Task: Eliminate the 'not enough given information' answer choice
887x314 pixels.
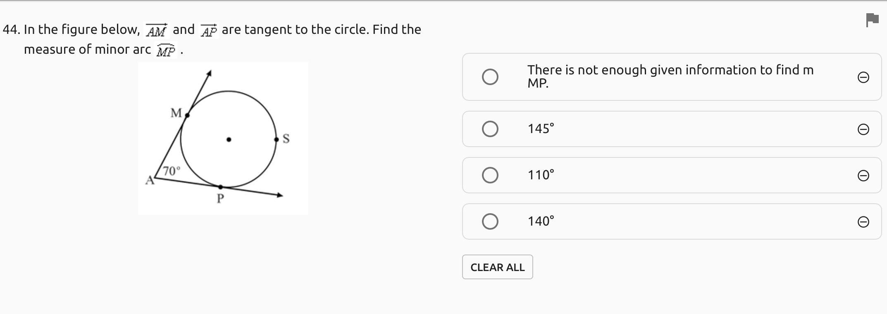Action: click(x=863, y=77)
